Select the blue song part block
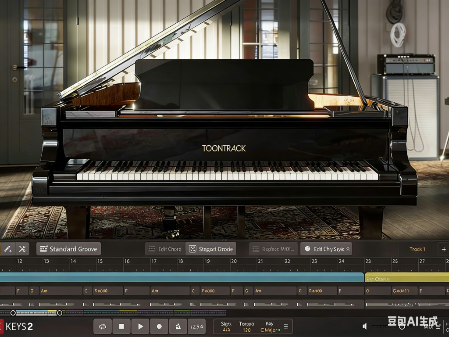 point(182,277)
